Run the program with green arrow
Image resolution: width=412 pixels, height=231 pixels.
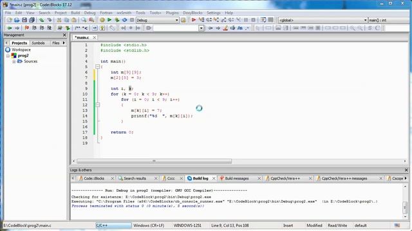pyautogui.click(x=109, y=20)
